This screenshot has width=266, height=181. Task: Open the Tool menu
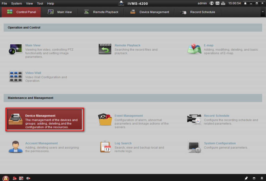coord(40,3)
